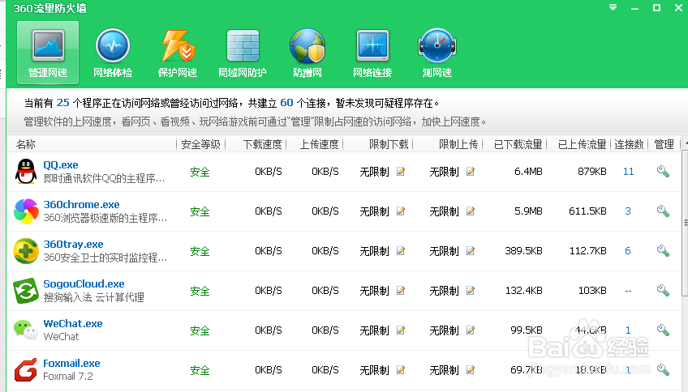Viewport: 688px width, 392px height.
Task: Switch to 保护网速 tab
Action: [177, 53]
